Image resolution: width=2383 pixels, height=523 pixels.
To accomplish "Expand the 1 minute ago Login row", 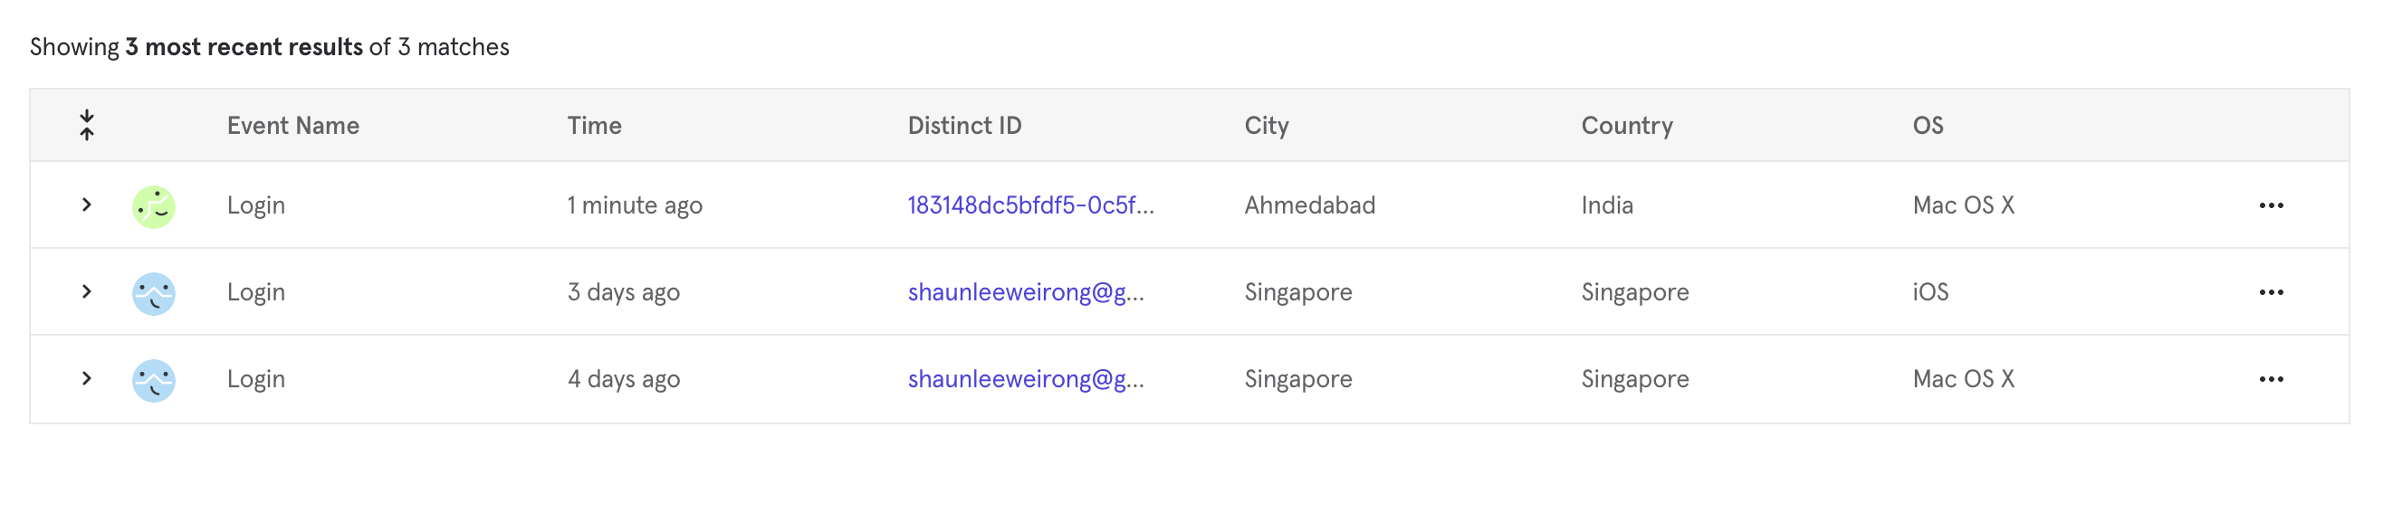I will pyautogui.click(x=87, y=204).
